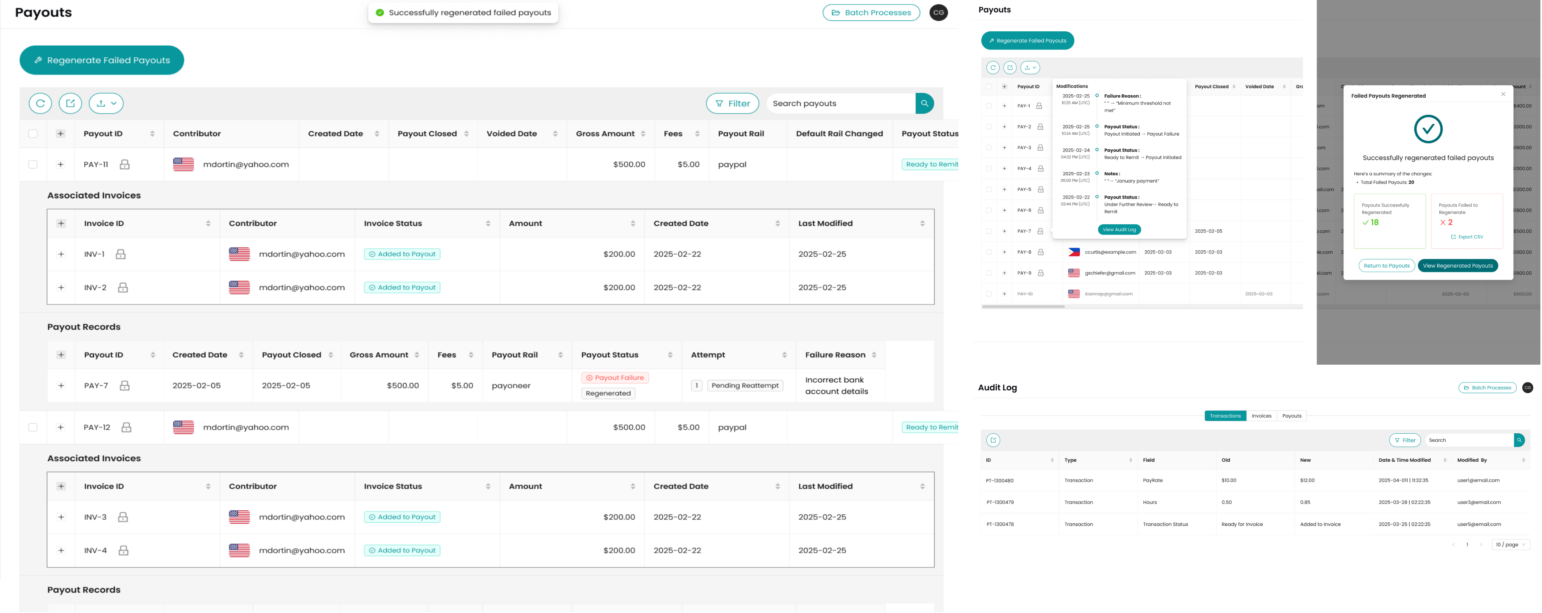Viewport: 1542px width, 613px height.
Task: Sort by the Attempt column
Action: (x=785, y=355)
